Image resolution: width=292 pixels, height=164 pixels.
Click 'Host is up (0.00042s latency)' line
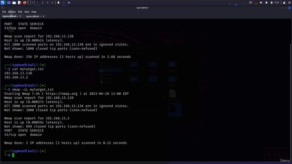(34, 41)
